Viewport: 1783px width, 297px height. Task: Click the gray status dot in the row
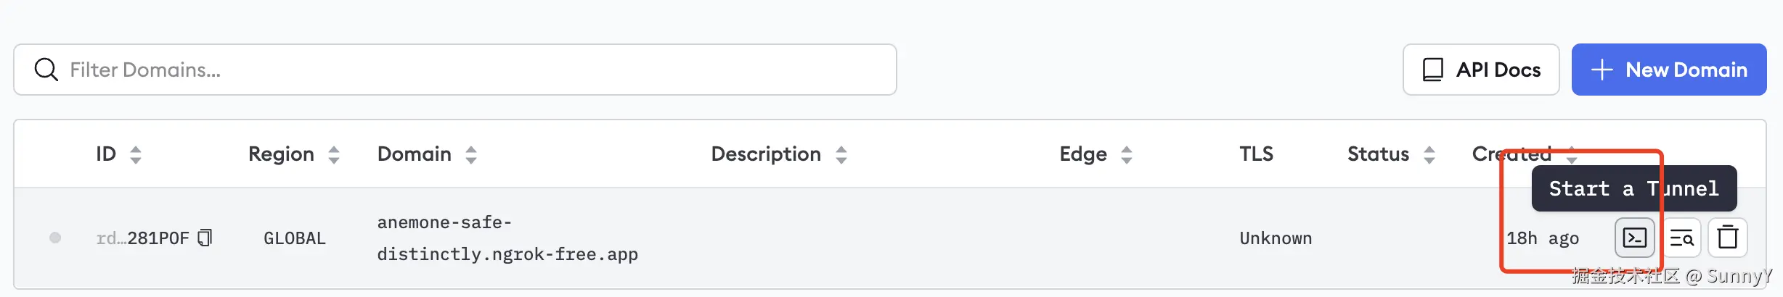(x=55, y=238)
